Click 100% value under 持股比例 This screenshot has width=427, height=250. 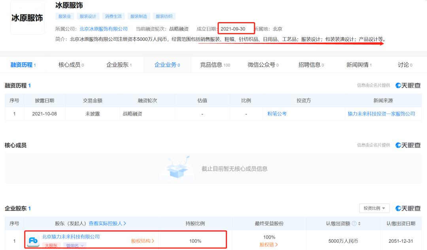click(195, 241)
